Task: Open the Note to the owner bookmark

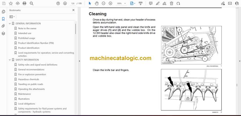Action: tap(27, 29)
